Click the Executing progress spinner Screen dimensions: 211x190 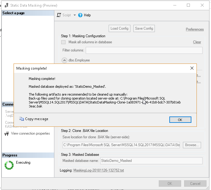point(9,165)
